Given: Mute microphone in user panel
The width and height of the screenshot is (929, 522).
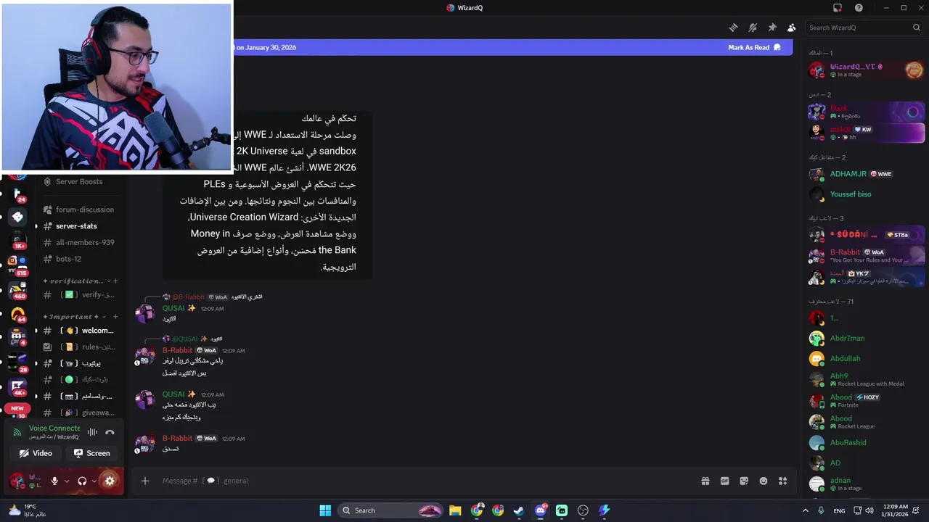Looking at the screenshot, I should tap(54, 481).
